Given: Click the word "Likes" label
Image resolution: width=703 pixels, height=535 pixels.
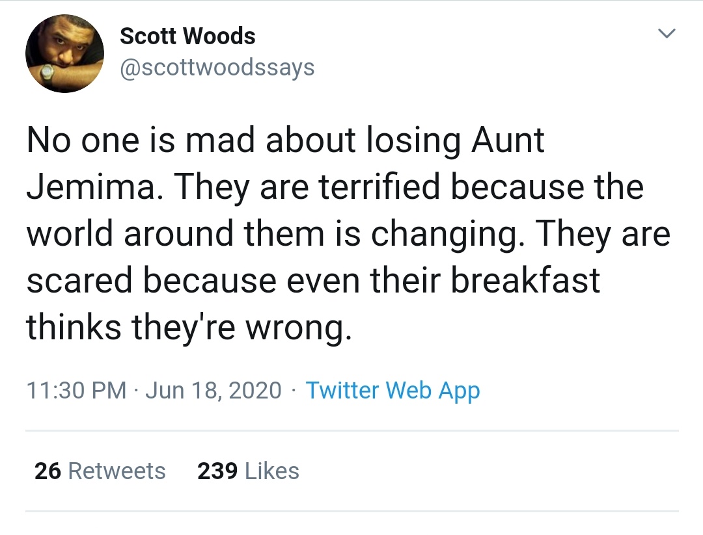Looking at the screenshot, I should click(271, 471).
